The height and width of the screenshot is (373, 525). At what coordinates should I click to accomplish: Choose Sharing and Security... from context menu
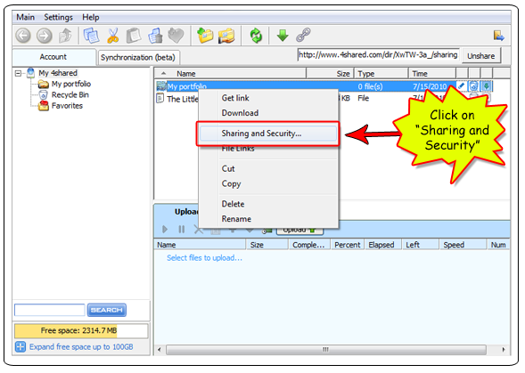268,134
